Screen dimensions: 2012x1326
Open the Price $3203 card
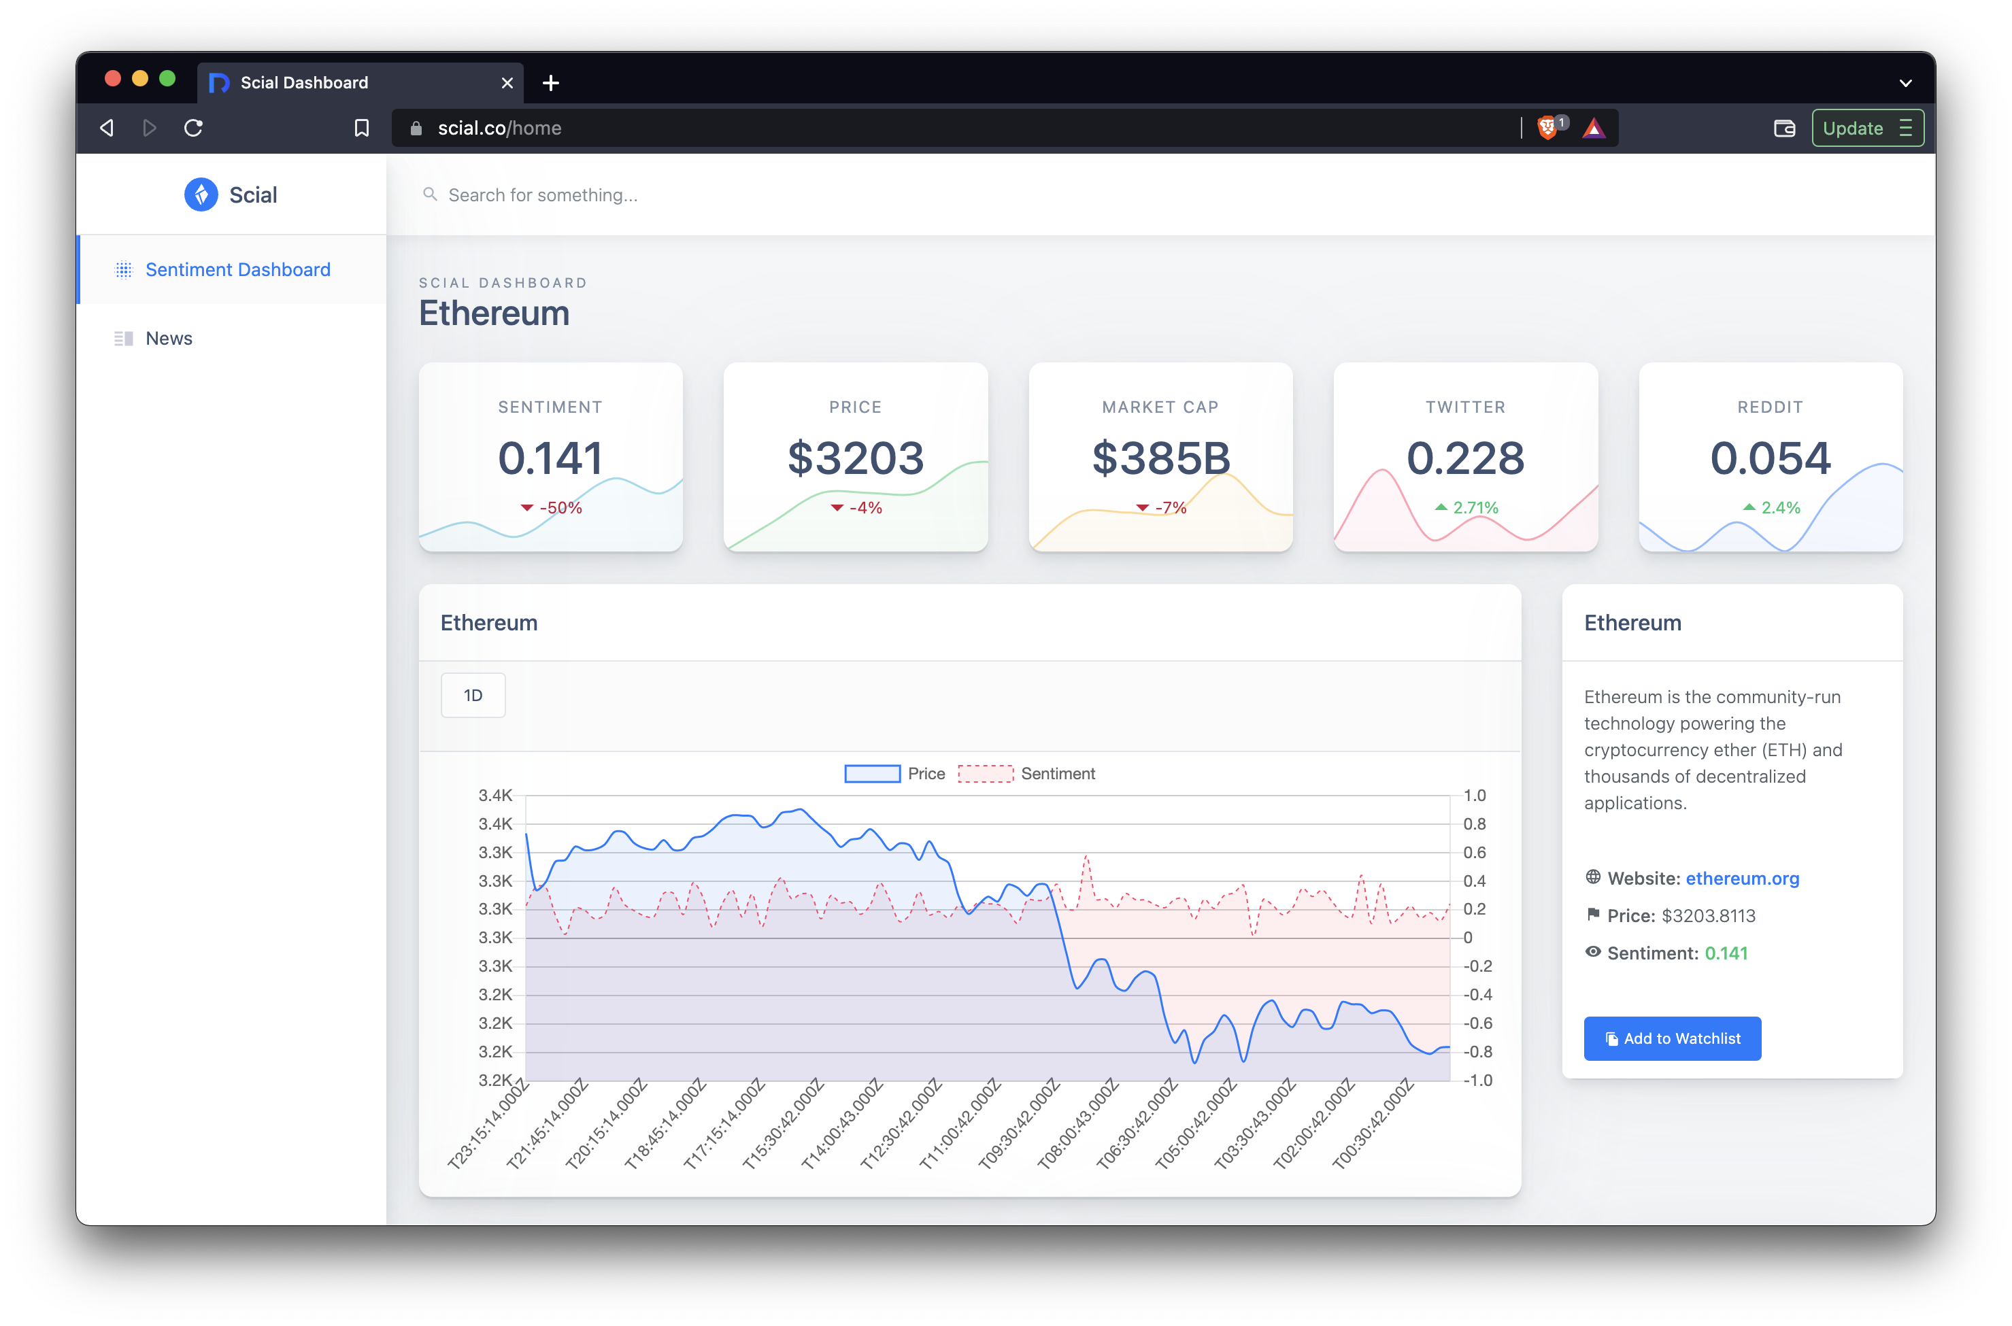click(x=855, y=457)
